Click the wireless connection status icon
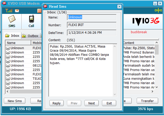This screenshot has width=164, height=116. point(158,10)
